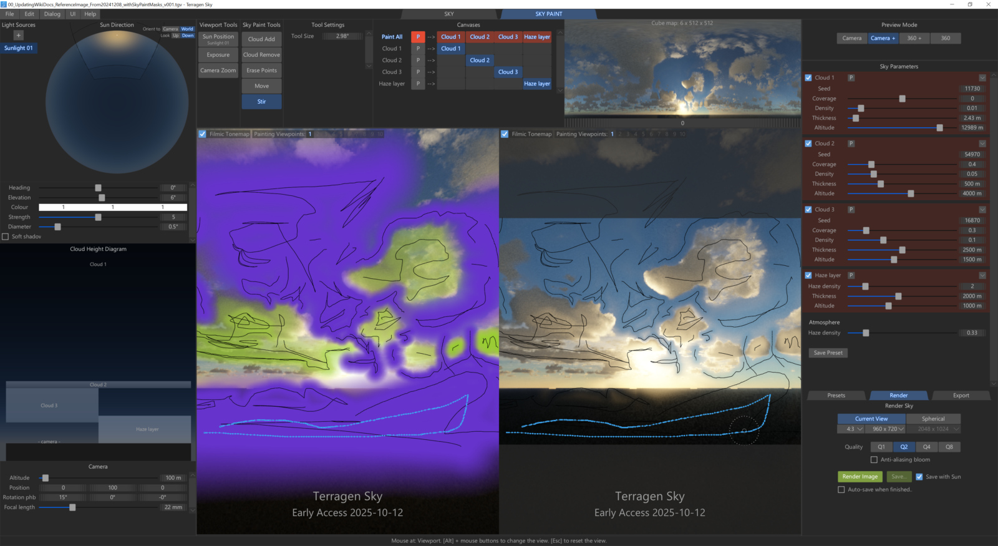This screenshot has width=998, height=546.
Task: Click the plus button under Light Sources
Action: (x=19, y=36)
